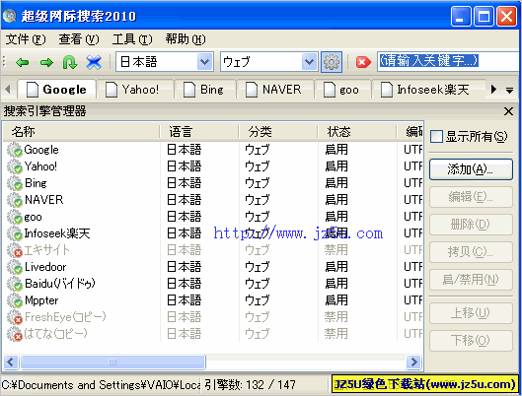This screenshot has height=396, width=522.
Task: Open the 查看(V) menu
Action: 79,39
